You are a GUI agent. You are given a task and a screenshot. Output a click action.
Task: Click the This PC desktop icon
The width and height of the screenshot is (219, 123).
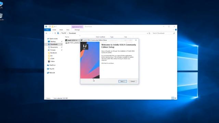[x=1, y=5]
